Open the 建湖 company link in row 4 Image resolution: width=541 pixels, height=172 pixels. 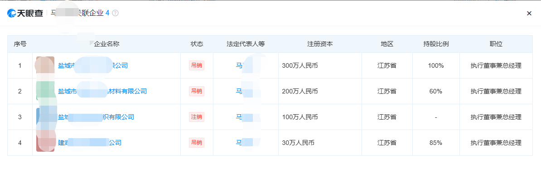click(90, 143)
